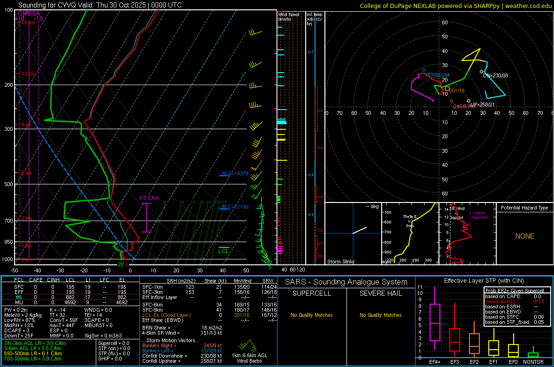The width and height of the screenshot is (554, 367).
Task: Click the OMEGA label on the Skew-T
Action: (x=29, y=14)
